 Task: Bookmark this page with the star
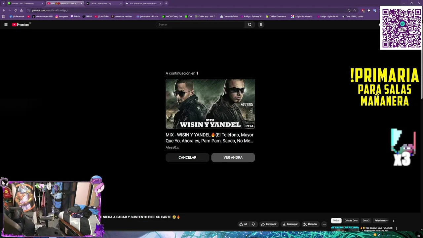pos(355,10)
